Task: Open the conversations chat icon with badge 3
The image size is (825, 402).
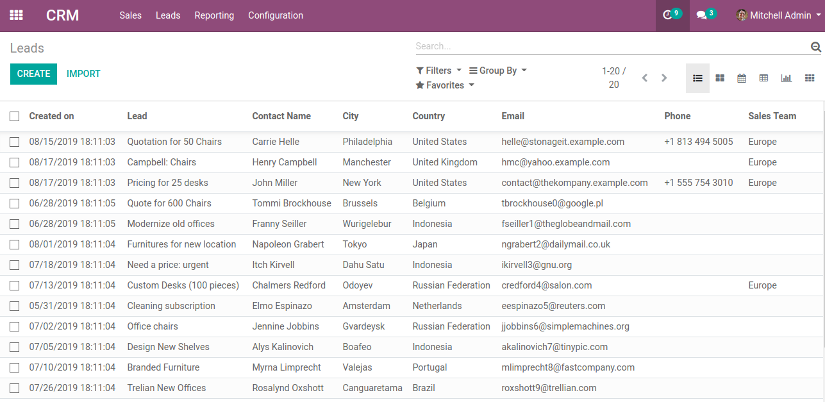Action: pos(706,15)
